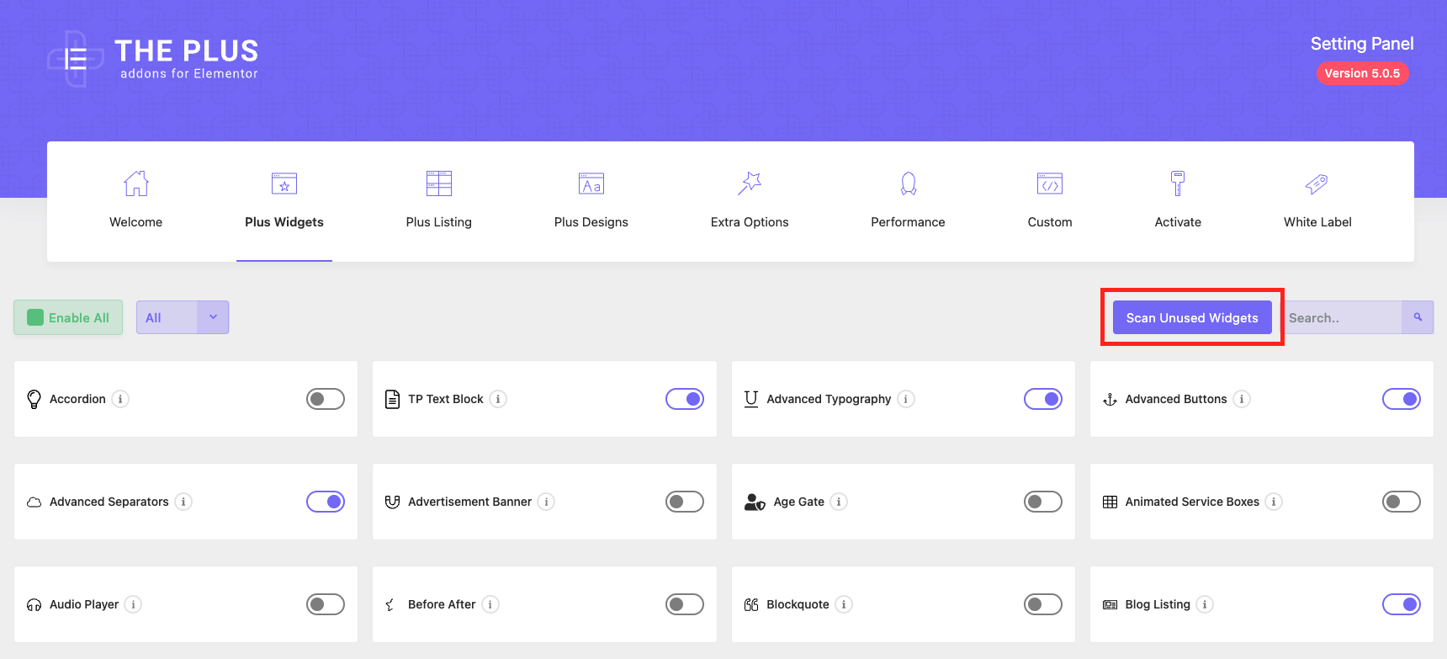Screen dimensions: 1447x659
Task: Open info icon next to Blog Listing
Action: click(x=1205, y=604)
